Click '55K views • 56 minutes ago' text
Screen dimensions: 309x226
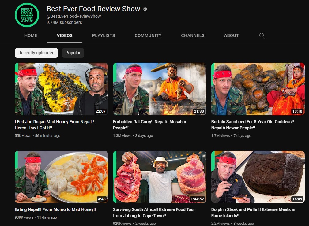coord(37,136)
